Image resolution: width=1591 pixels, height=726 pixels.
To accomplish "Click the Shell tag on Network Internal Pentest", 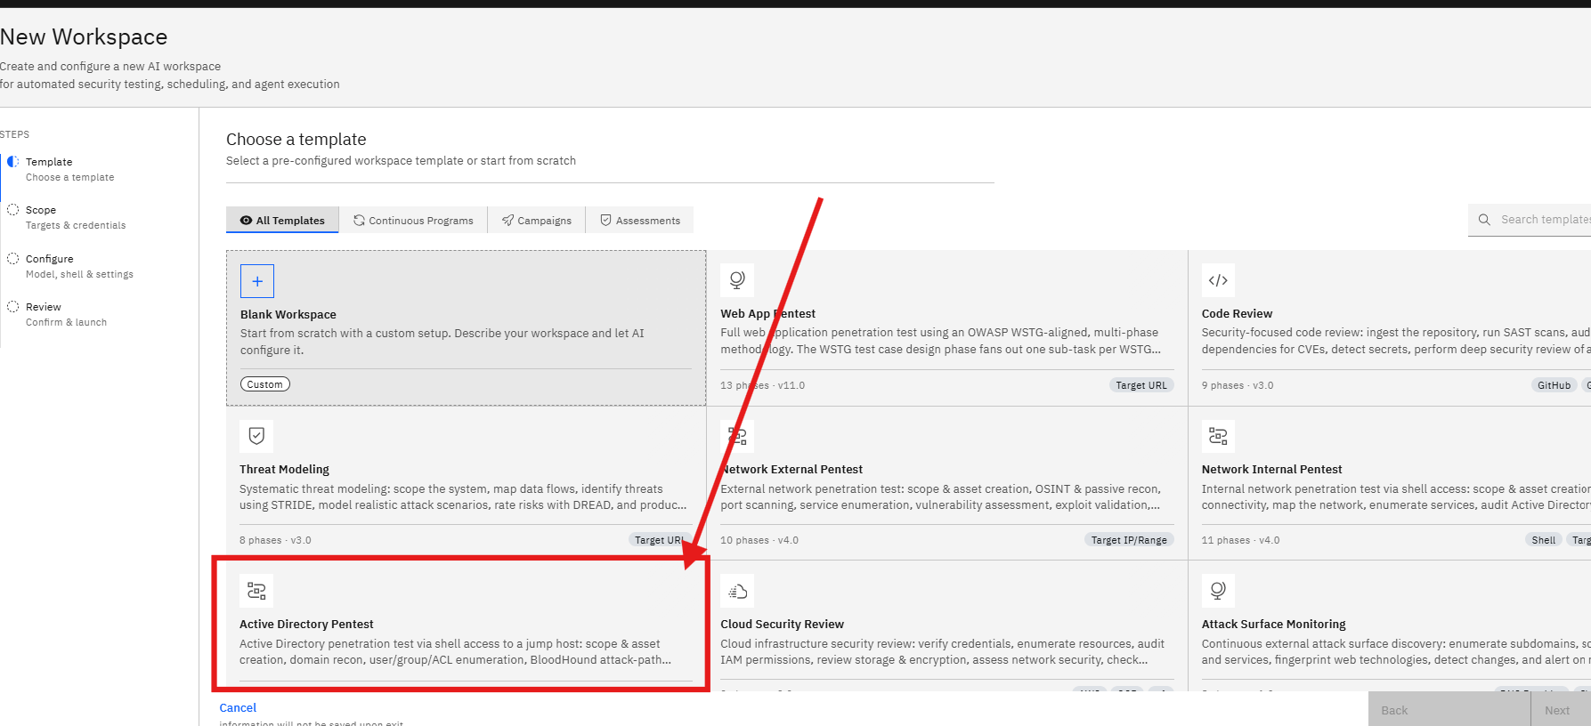I will (1544, 540).
